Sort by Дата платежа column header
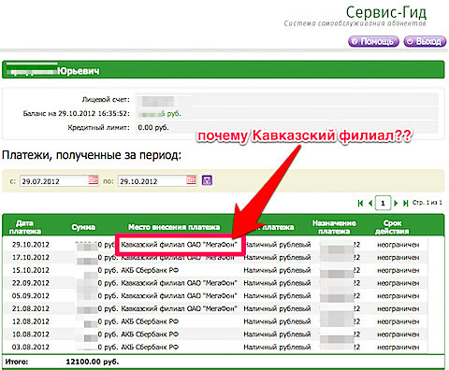 (24, 227)
